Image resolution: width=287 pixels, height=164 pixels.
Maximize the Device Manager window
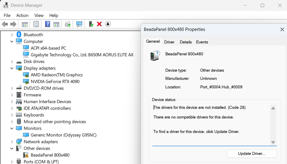(262, 5)
